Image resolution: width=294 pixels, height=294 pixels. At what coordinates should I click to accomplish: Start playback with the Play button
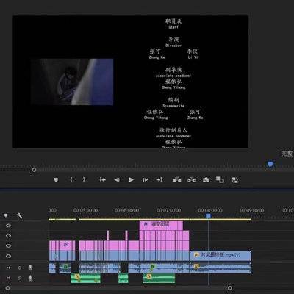pyautogui.click(x=131, y=180)
